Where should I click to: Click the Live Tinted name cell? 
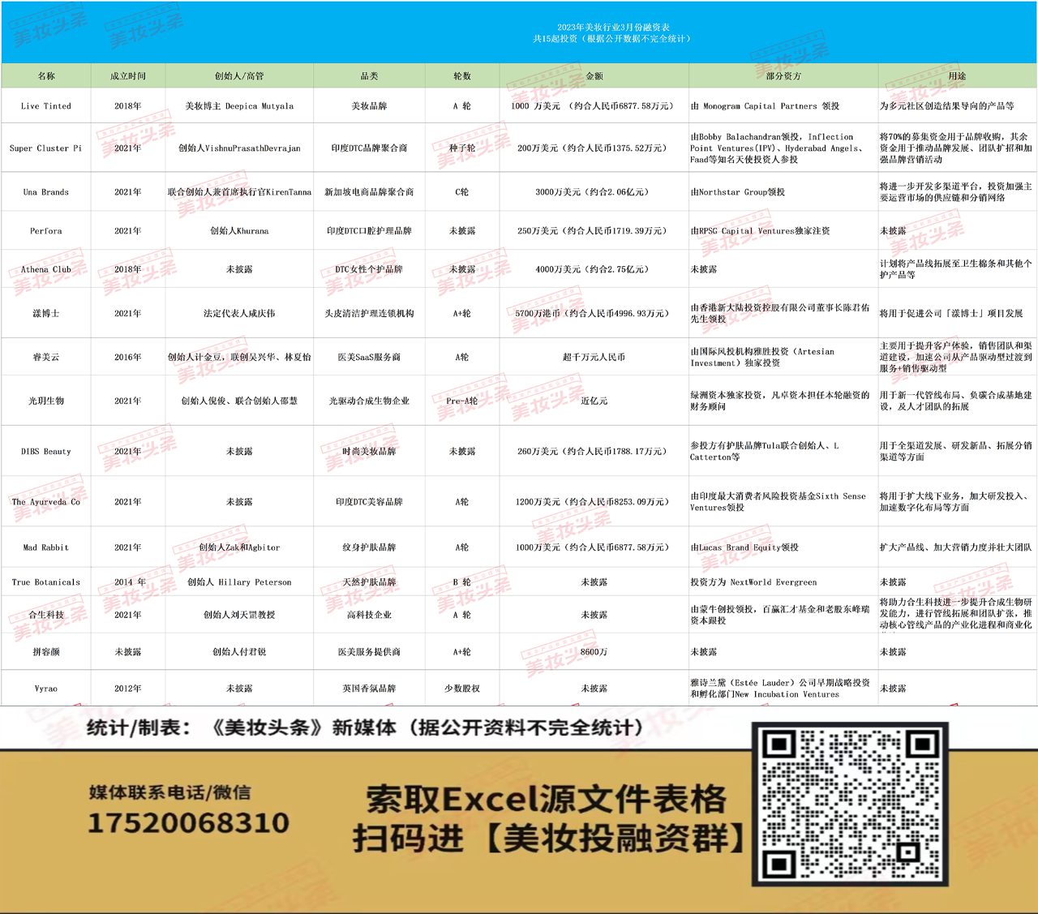pyautogui.click(x=46, y=106)
